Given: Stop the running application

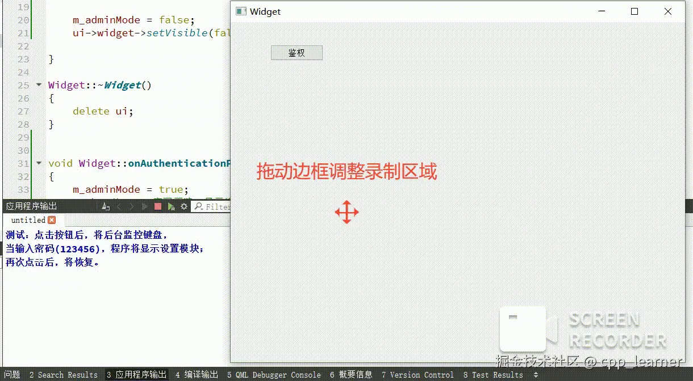Looking at the screenshot, I should pyautogui.click(x=158, y=206).
